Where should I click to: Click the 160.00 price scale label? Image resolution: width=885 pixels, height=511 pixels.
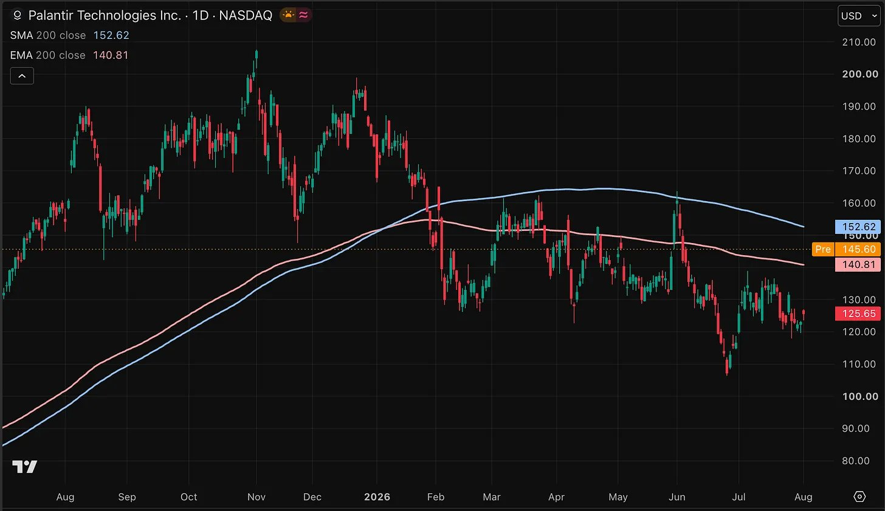[x=859, y=203]
